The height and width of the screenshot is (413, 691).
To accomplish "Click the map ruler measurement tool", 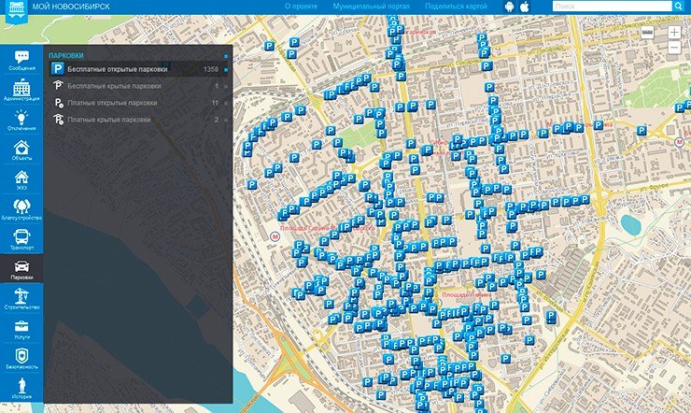I will click(x=647, y=32).
